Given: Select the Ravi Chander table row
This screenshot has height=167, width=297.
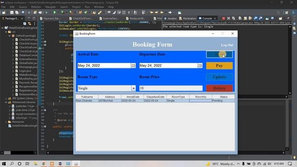Looking at the screenshot, I should click(x=155, y=101).
